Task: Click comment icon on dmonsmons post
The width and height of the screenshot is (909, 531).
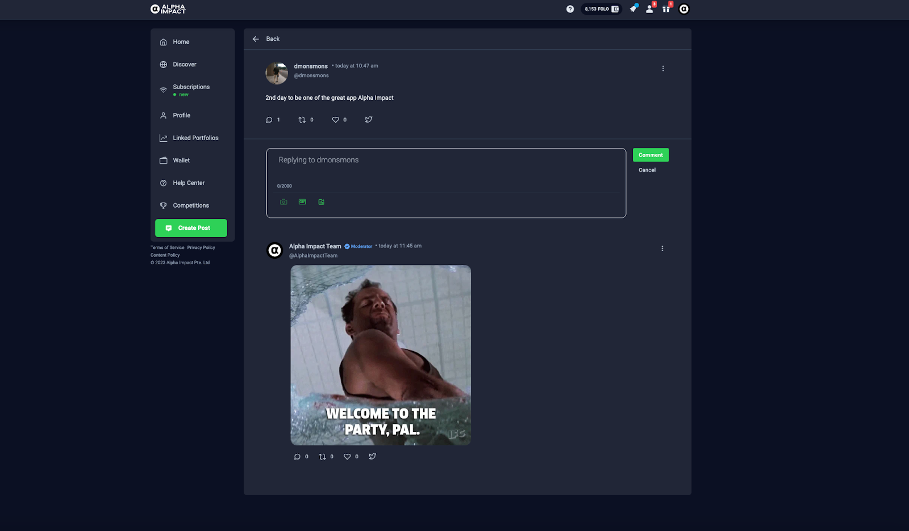Action: (x=269, y=120)
